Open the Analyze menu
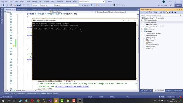The height and width of the screenshot is (103, 183). [46, 2]
